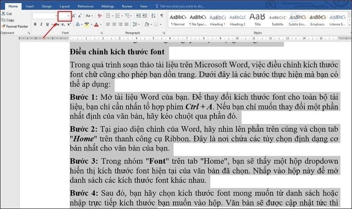
Task: Activate the Format Painter brush
Action: [x=3, y=26]
